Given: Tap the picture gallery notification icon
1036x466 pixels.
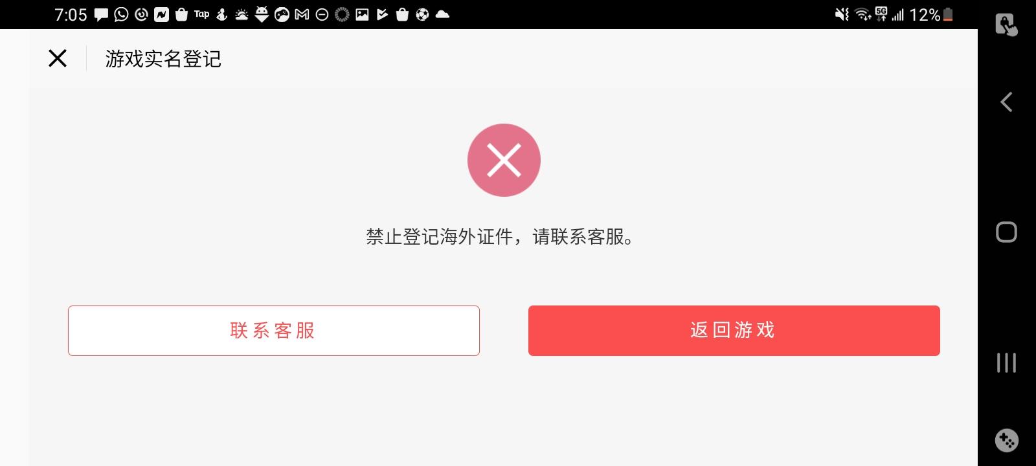Looking at the screenshot, I should [362, 14].
